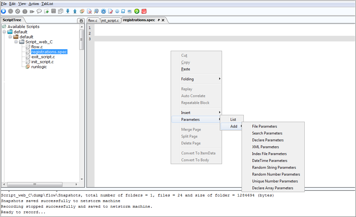Click the blue up arrow icon
This screenshot has width=356, height=217.
75,11
